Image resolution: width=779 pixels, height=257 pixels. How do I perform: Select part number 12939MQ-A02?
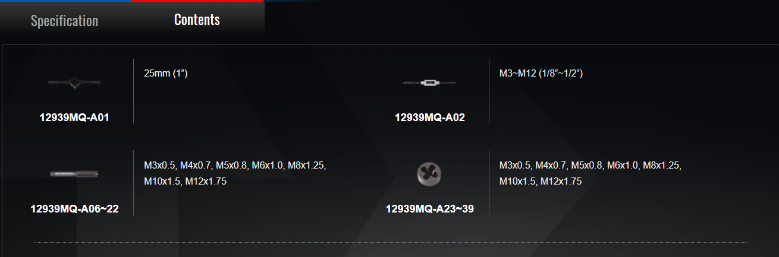pyautogui.click(x=430, y=118)
